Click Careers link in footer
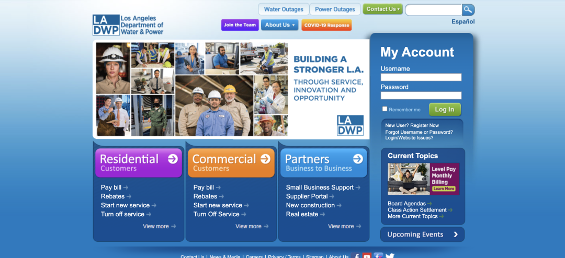The height and width of the screenshot is (258, 565). click(x=254, y=256)
